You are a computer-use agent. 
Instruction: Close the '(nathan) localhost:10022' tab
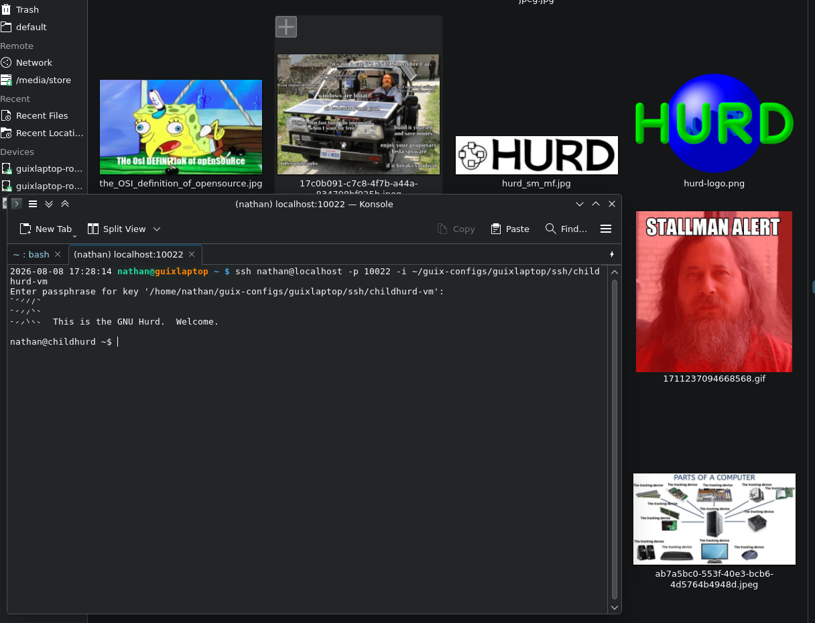(x=192, y=254)
